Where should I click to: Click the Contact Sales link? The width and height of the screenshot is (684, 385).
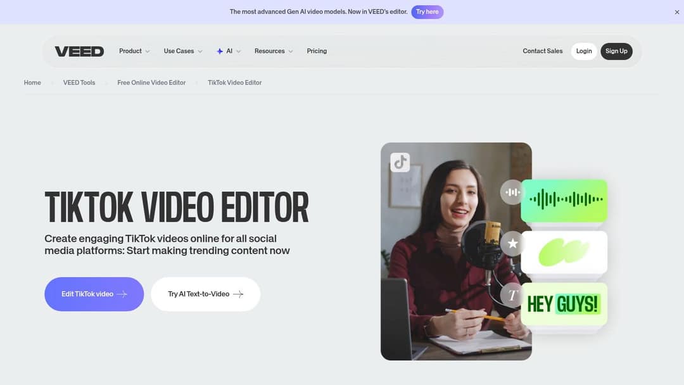click(x=543, y=51)
